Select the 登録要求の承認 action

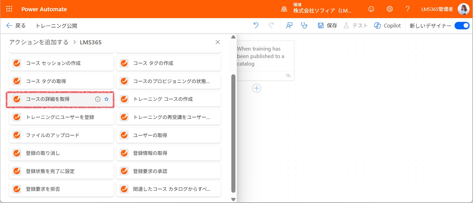tap(168, 171)
